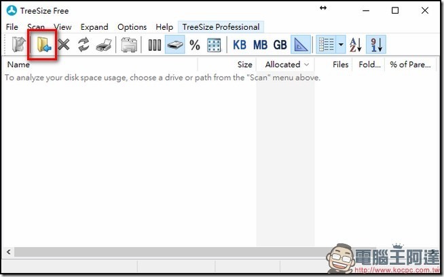
Task: Click the refresh arrows icon
Action: pos(84,45)
